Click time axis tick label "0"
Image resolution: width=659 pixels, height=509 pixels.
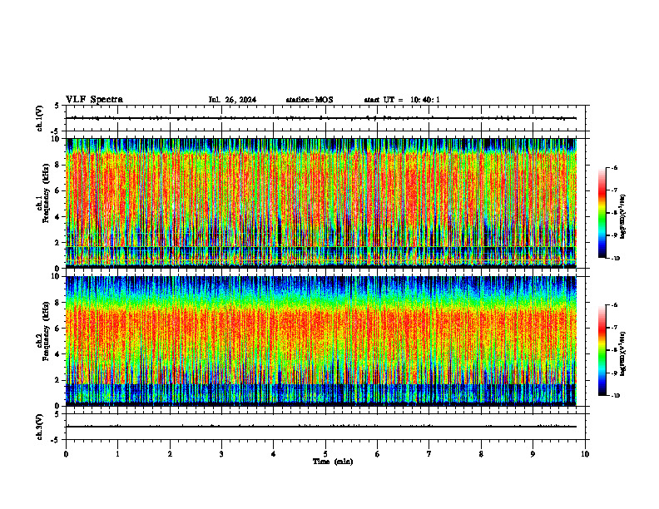[x=66, y=454]
